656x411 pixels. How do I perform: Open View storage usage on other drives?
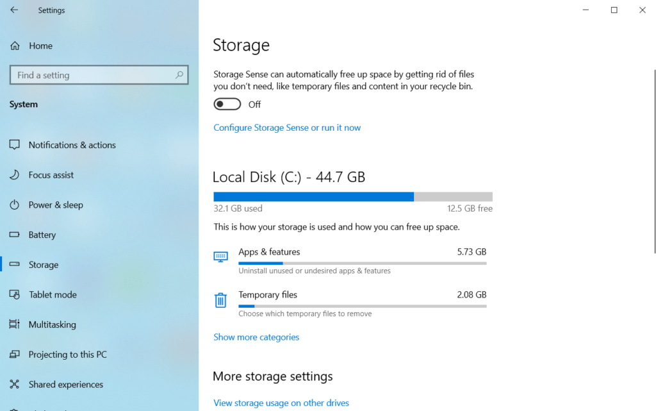click(x=281, y=402)
